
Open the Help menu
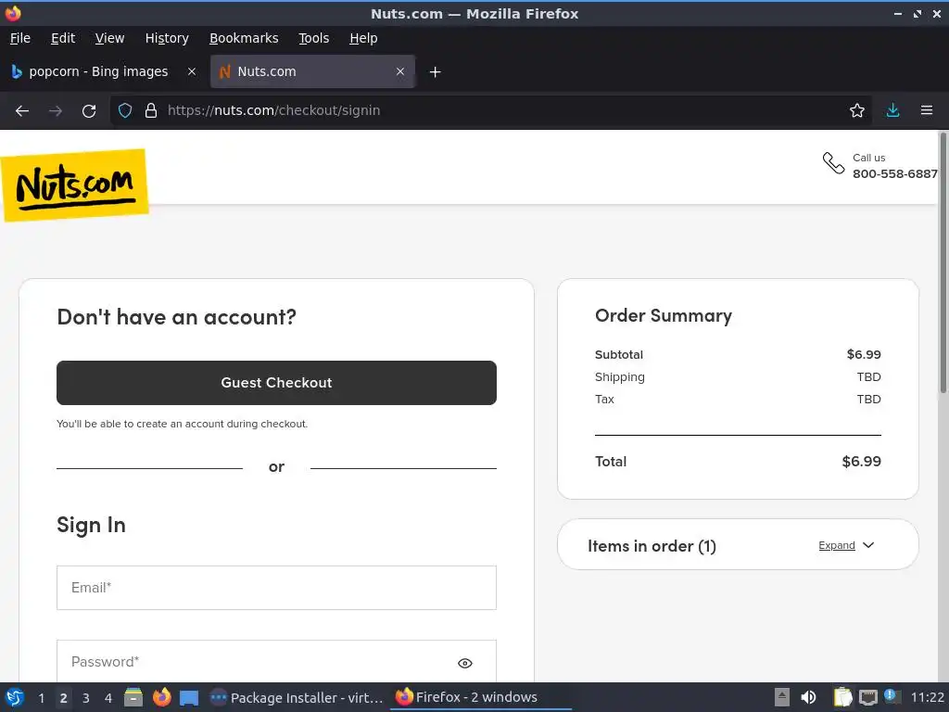[x=363, y=38]
